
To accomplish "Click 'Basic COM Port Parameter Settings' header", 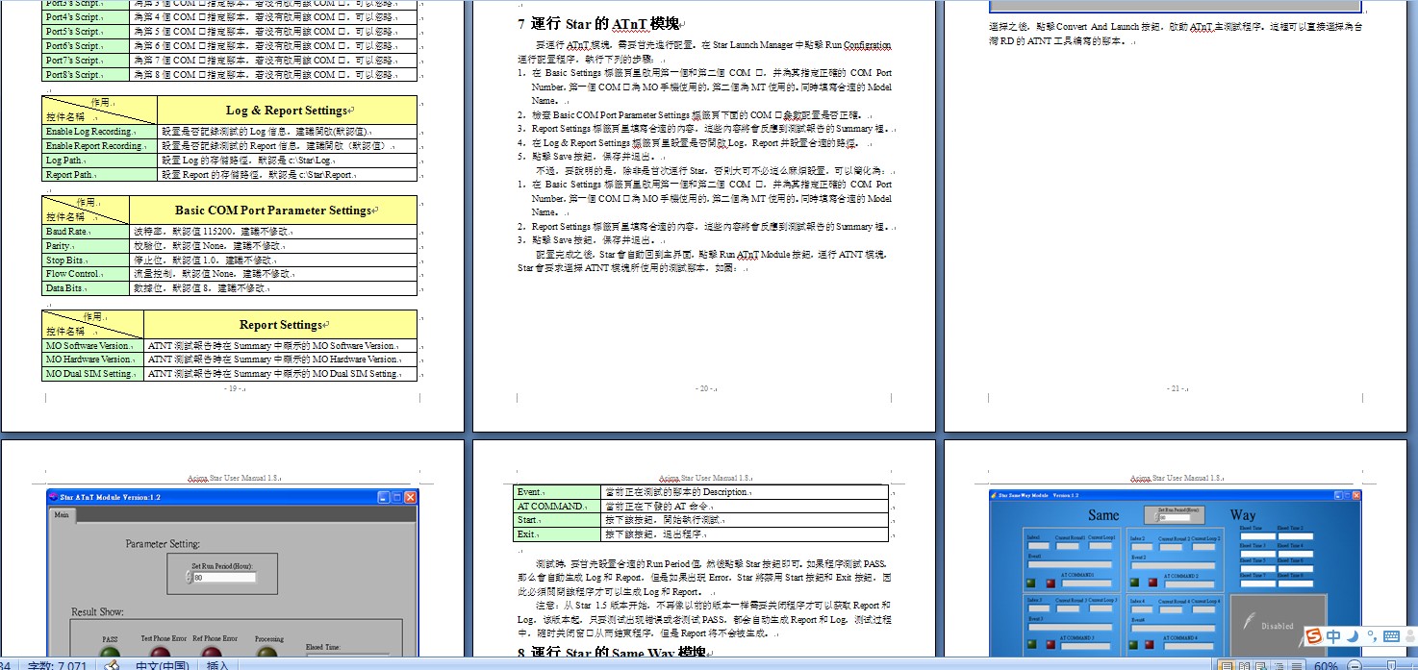I will 273,211.
